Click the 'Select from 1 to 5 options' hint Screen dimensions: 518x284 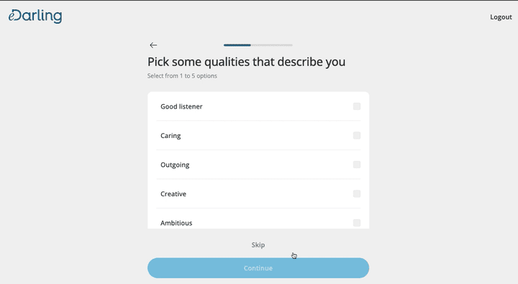182,75
